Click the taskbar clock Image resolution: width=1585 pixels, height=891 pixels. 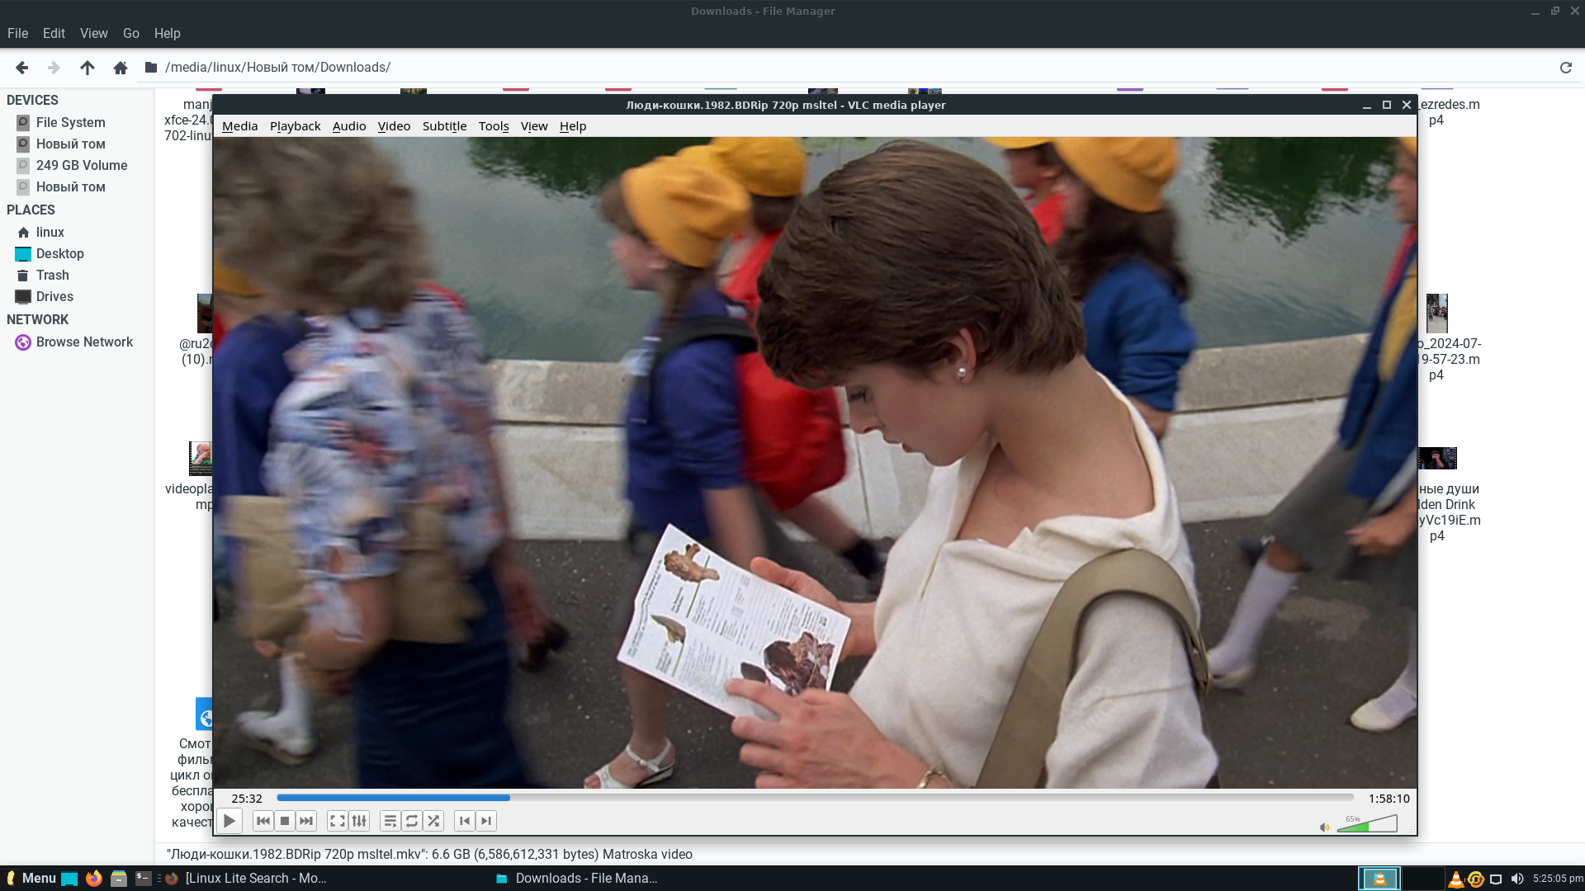tap(1557, 879)
